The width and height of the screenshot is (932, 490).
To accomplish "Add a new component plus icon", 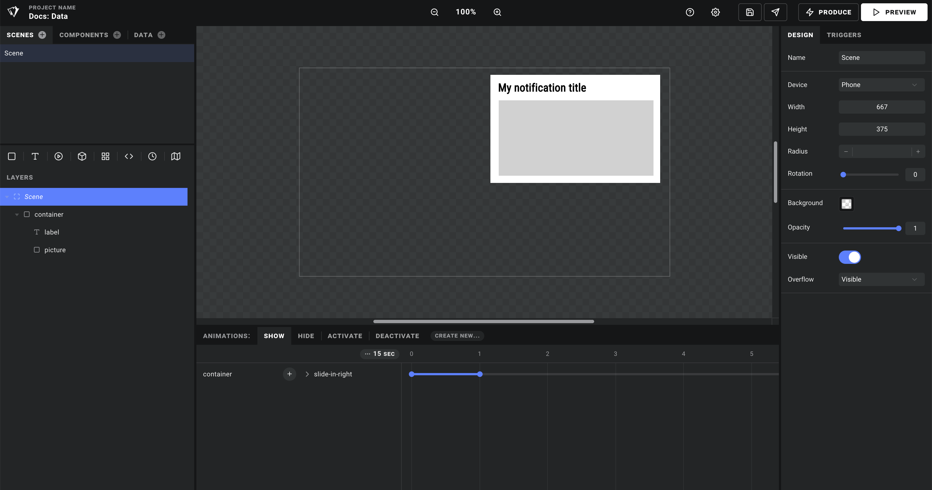I will [117, 35].
